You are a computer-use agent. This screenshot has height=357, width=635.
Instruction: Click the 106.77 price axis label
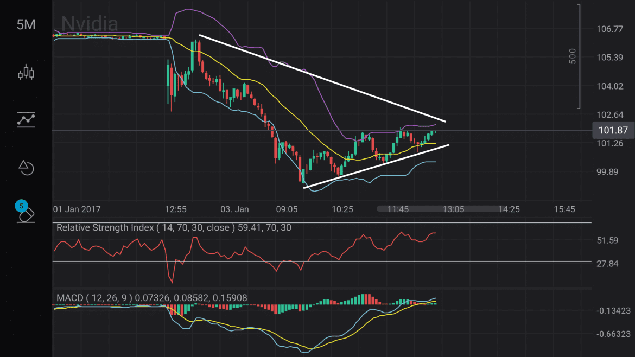pyautogui.click(x=609, y=29)
